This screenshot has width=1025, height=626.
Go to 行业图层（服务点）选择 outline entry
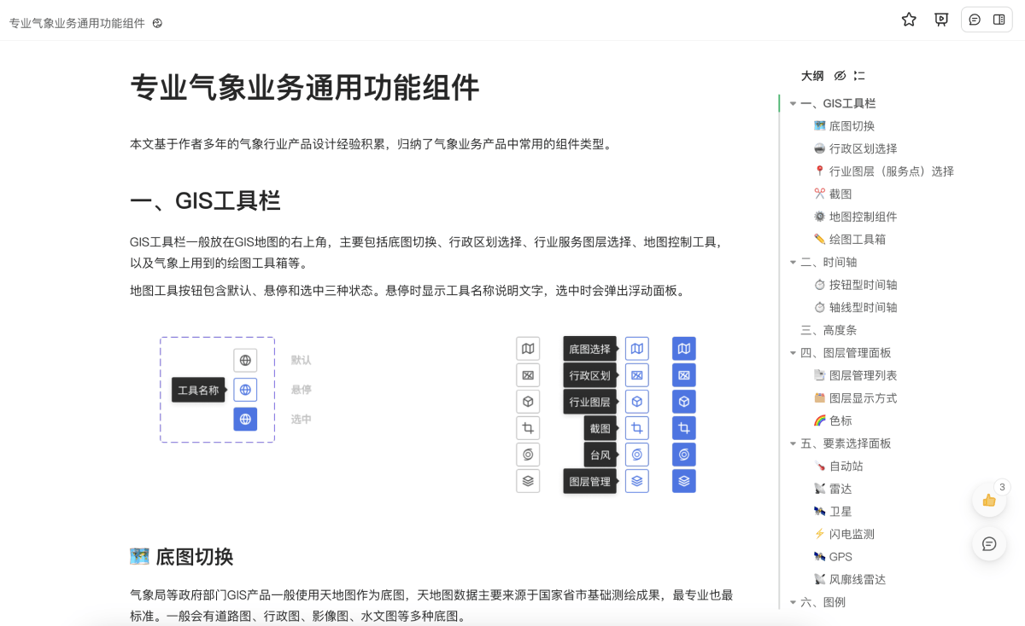(883, 171)
